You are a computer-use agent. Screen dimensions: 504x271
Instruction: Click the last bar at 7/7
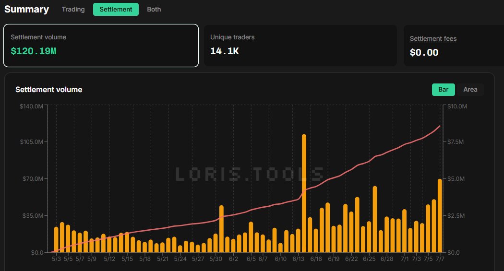440,216
